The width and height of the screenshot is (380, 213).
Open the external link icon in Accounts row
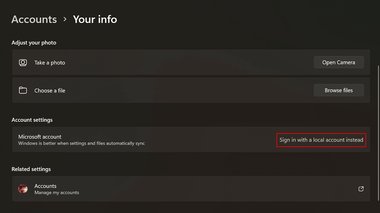point(361,189)
